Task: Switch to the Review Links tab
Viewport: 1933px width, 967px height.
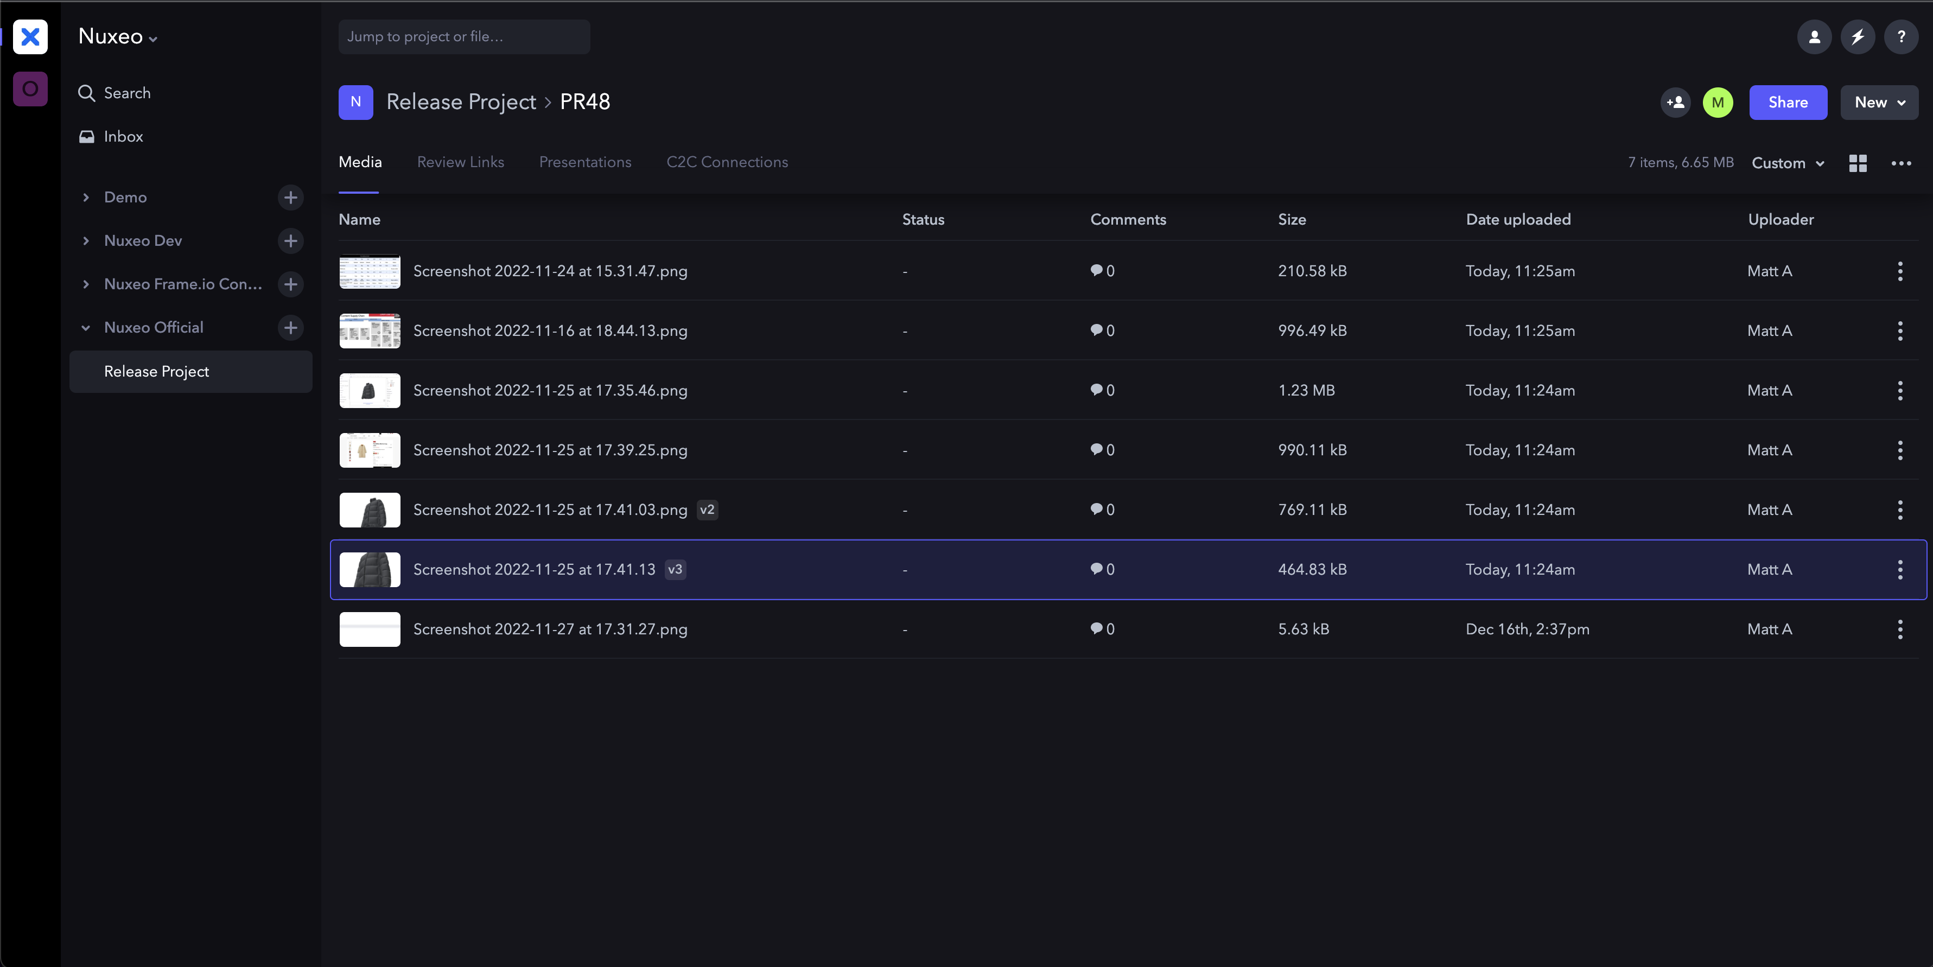Action: pyautogui.click(x=461, y=162)
